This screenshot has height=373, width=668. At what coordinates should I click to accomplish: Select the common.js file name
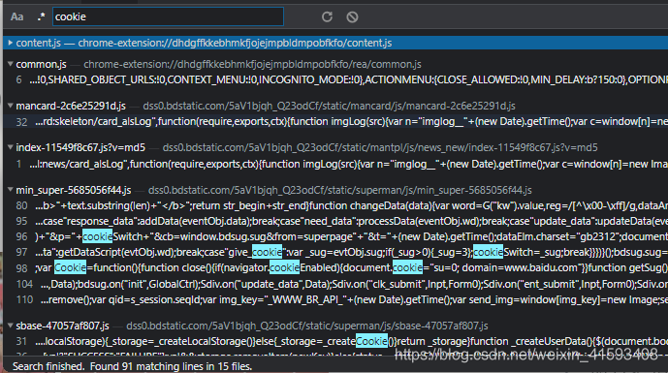[x=42, y=64]
